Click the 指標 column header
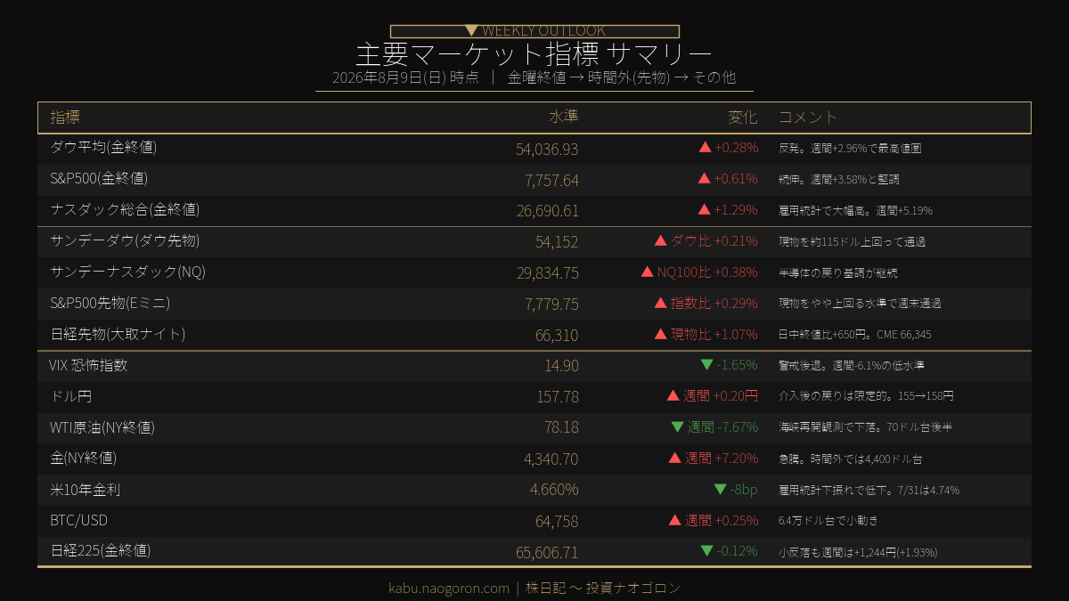 65,118
